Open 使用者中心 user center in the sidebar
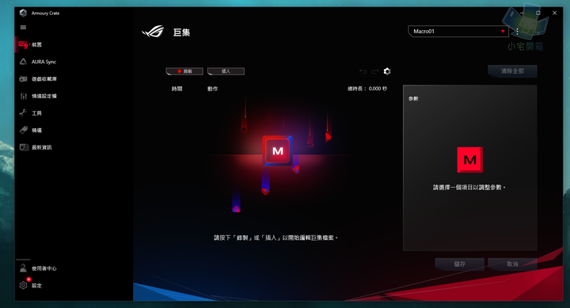The image size is (570, 308). (x=44, y=268)
